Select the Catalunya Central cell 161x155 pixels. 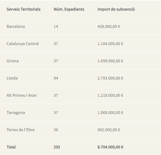(x=23, y=44)
